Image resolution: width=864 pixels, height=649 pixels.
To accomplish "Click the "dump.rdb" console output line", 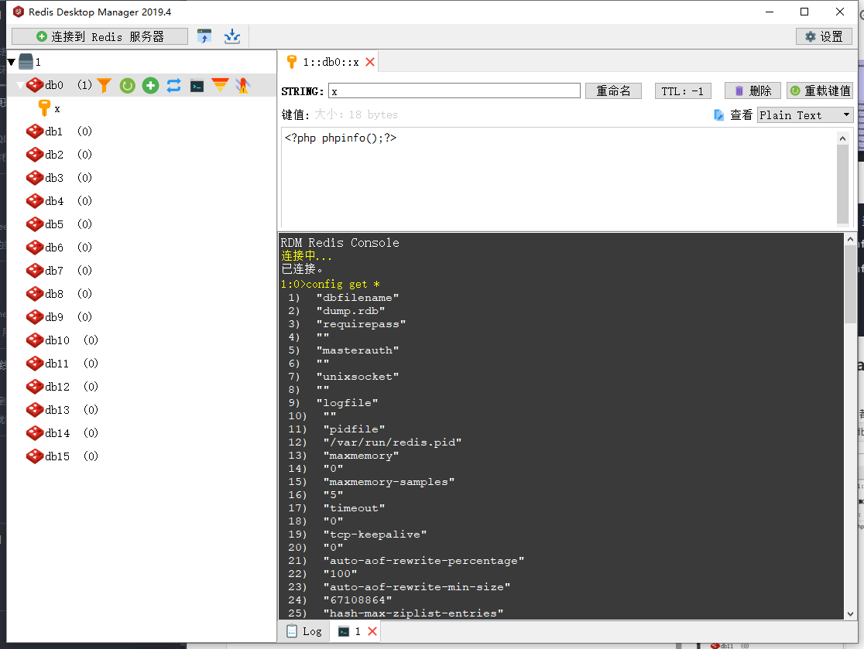I will (351, 311).
